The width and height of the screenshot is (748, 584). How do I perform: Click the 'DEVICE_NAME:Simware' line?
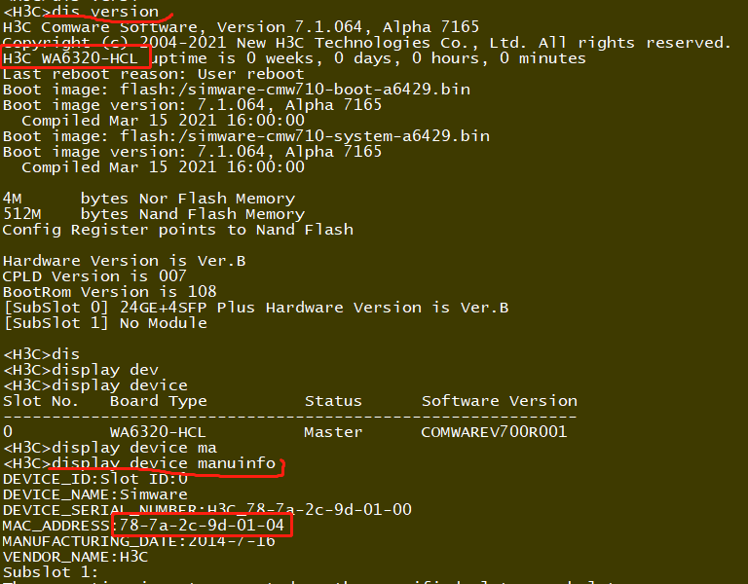[x=94, y=494]
